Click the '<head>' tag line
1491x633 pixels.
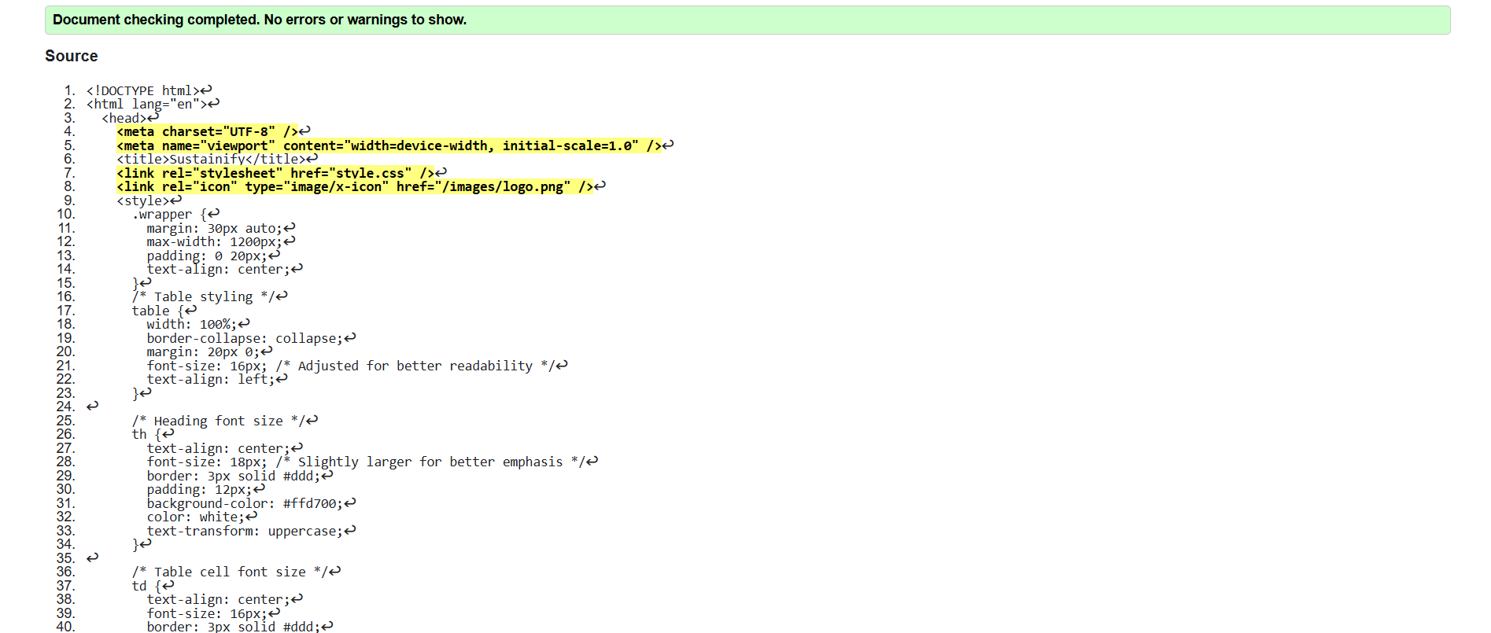click(x=130, y=118)
